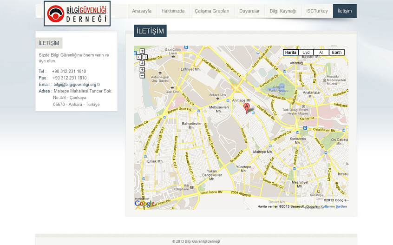
Task: Switch map to Ar. terrain view
Action: tap(321, 53)
